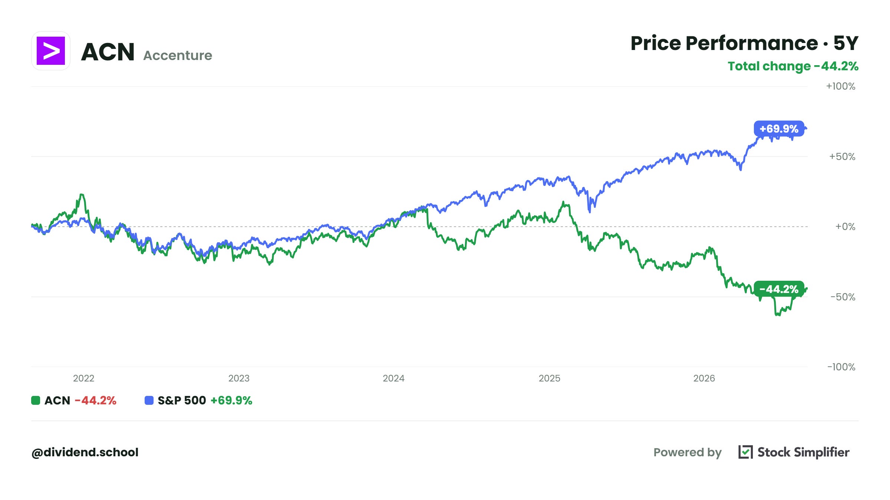Click the Price Performance 5Y heading
Image resolution: width=890 pixels, height=500 pixels.
(744, 43)
